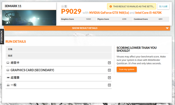Click the chip icon beside 處理器
Screen dimensions: 175x105
(x=8, y=78)
